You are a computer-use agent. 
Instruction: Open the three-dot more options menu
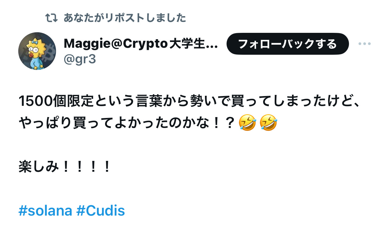[x=365, y=44]
